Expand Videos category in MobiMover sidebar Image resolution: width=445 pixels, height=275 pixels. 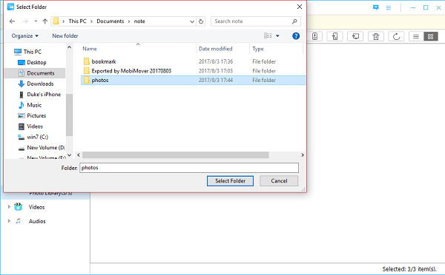(x=9, y=207)
